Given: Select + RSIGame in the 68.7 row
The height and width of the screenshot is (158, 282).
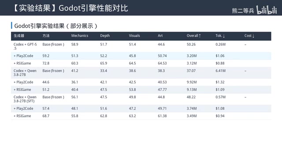Looking at the screenshot, I should [x=22, y=116].
